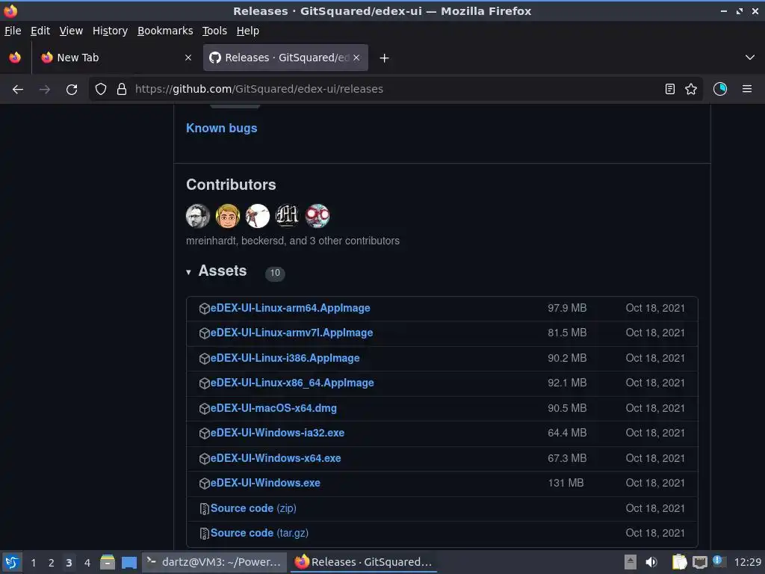765x574 pixels.
Task: Download eDEX-UI-Linux-i386.AppImage
Action: pos(285,358)
